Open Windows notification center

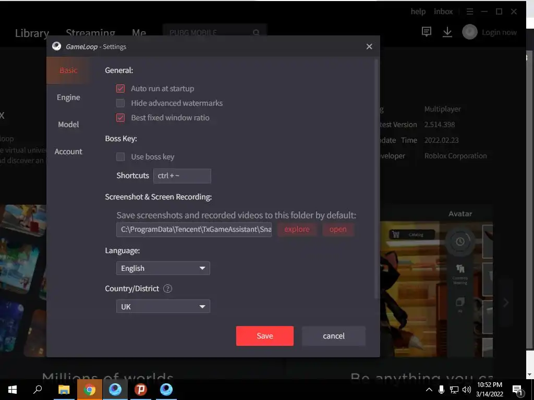[518, 391]
